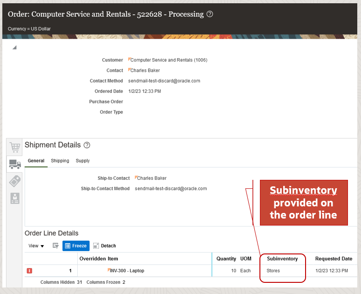Screen dimensions: 361x294
Task: Click the Contact Method email address
Action: click(x=164, y=81)
